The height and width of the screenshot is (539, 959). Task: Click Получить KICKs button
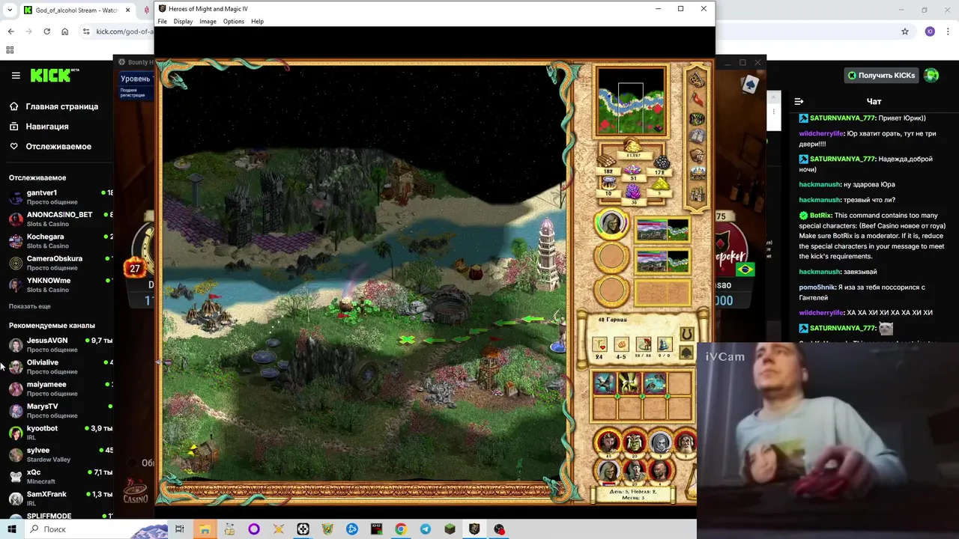point(881,75)
